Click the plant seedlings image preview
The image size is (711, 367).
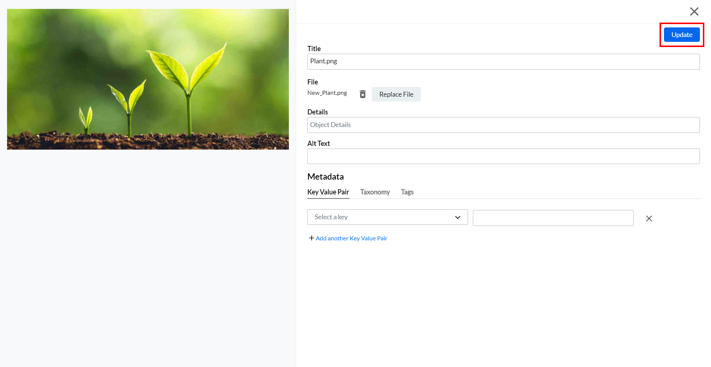[148, 79]
